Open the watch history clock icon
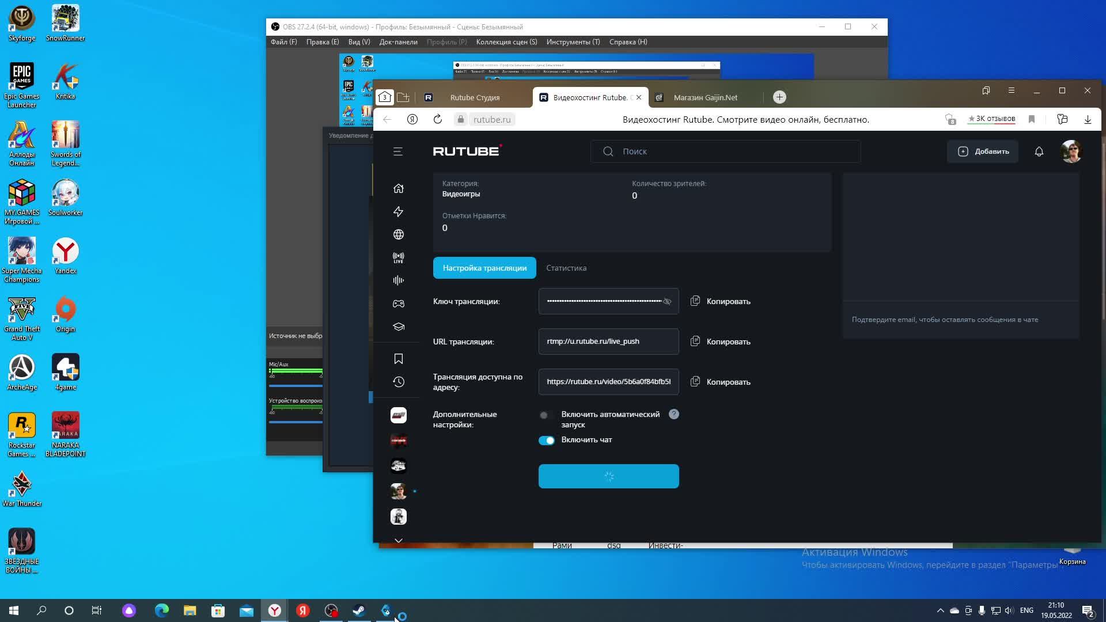 (398, 382)
